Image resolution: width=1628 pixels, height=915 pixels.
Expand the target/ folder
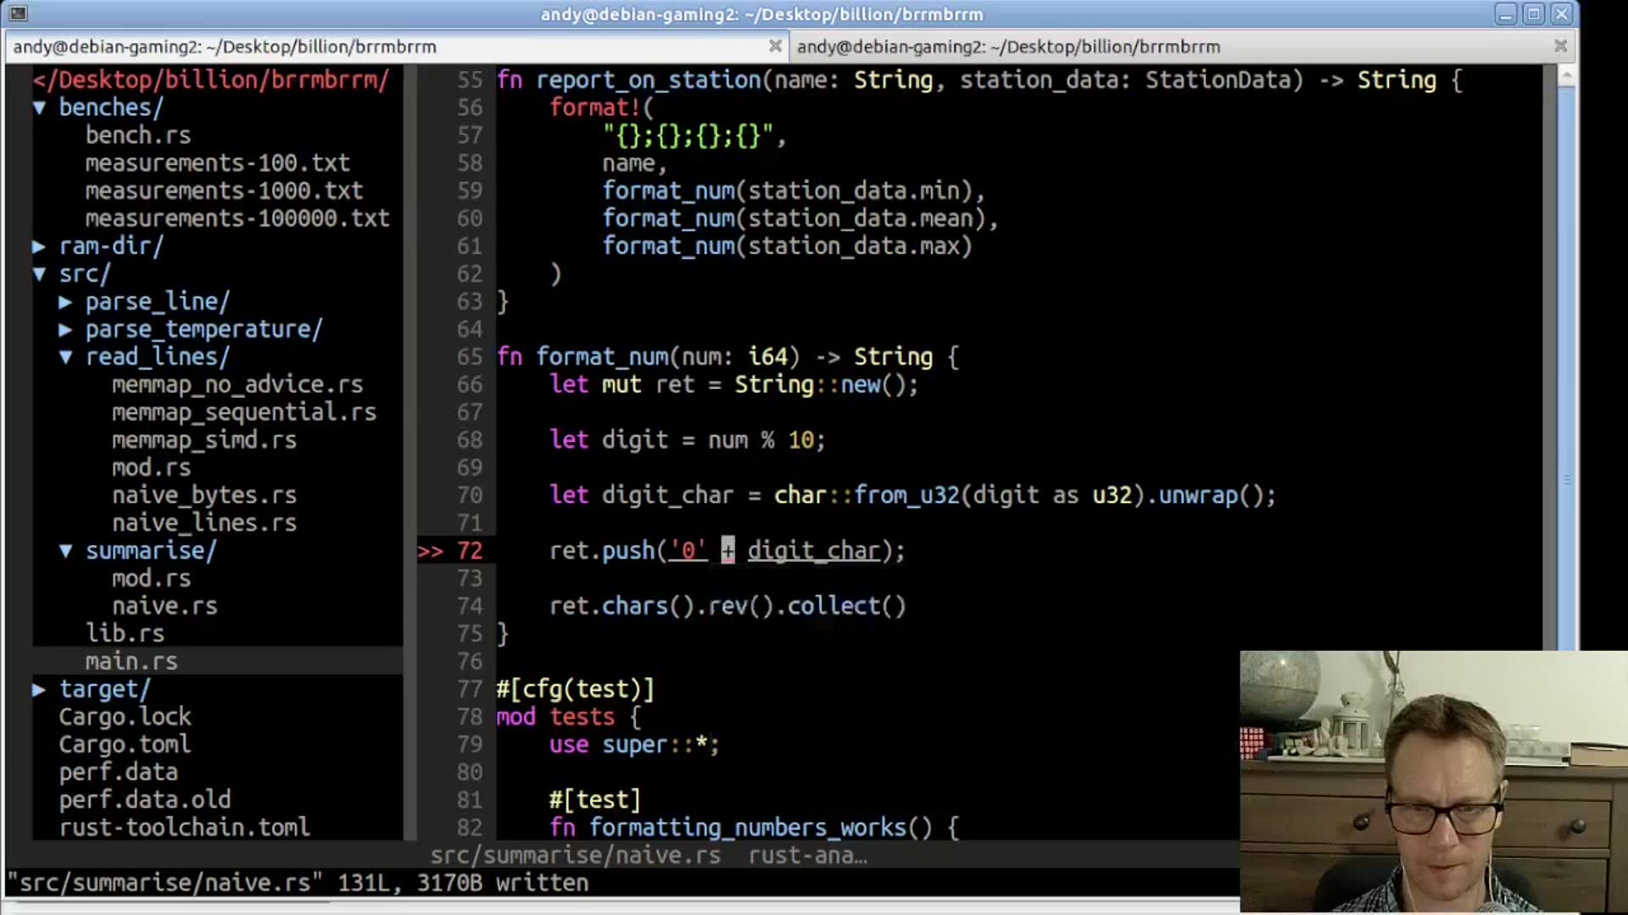click(x=39, y=690)
